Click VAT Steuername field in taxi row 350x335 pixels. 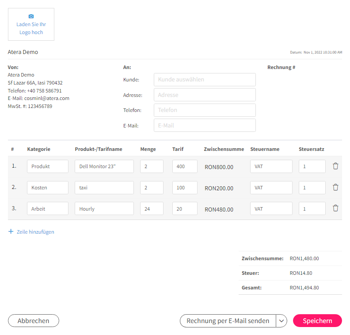coord(271,188)
